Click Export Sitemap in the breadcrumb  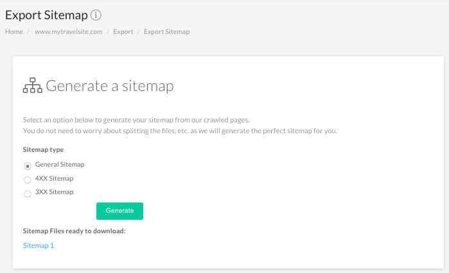coord(166,31)
